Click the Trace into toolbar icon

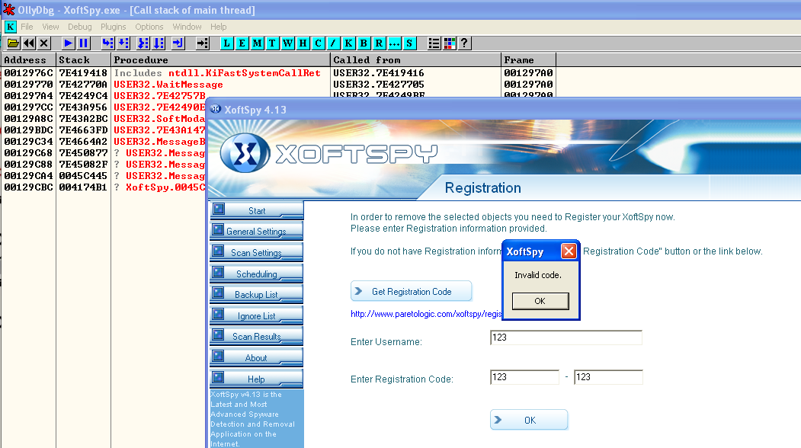click(x=143, y=43)
